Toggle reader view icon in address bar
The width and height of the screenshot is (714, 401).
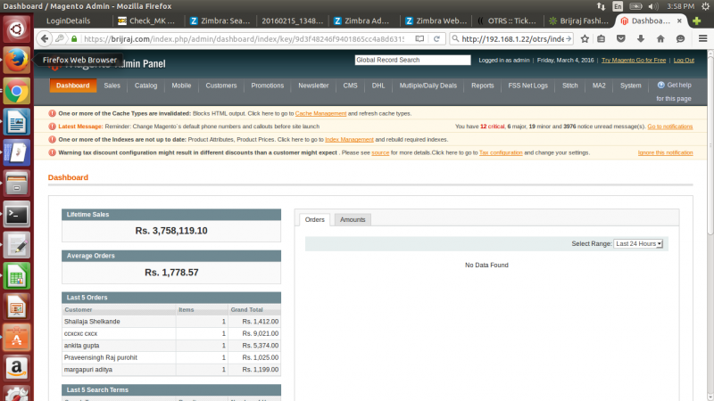point(419,39)
